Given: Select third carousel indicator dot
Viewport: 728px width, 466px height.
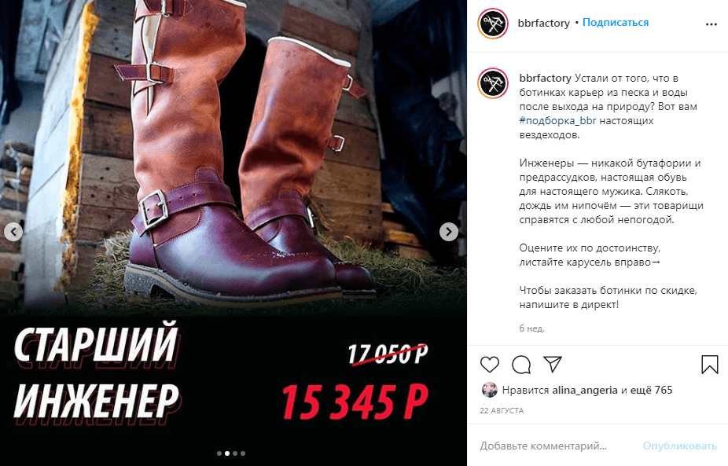Looking at the screenshot, I should (x=235, y=453).
